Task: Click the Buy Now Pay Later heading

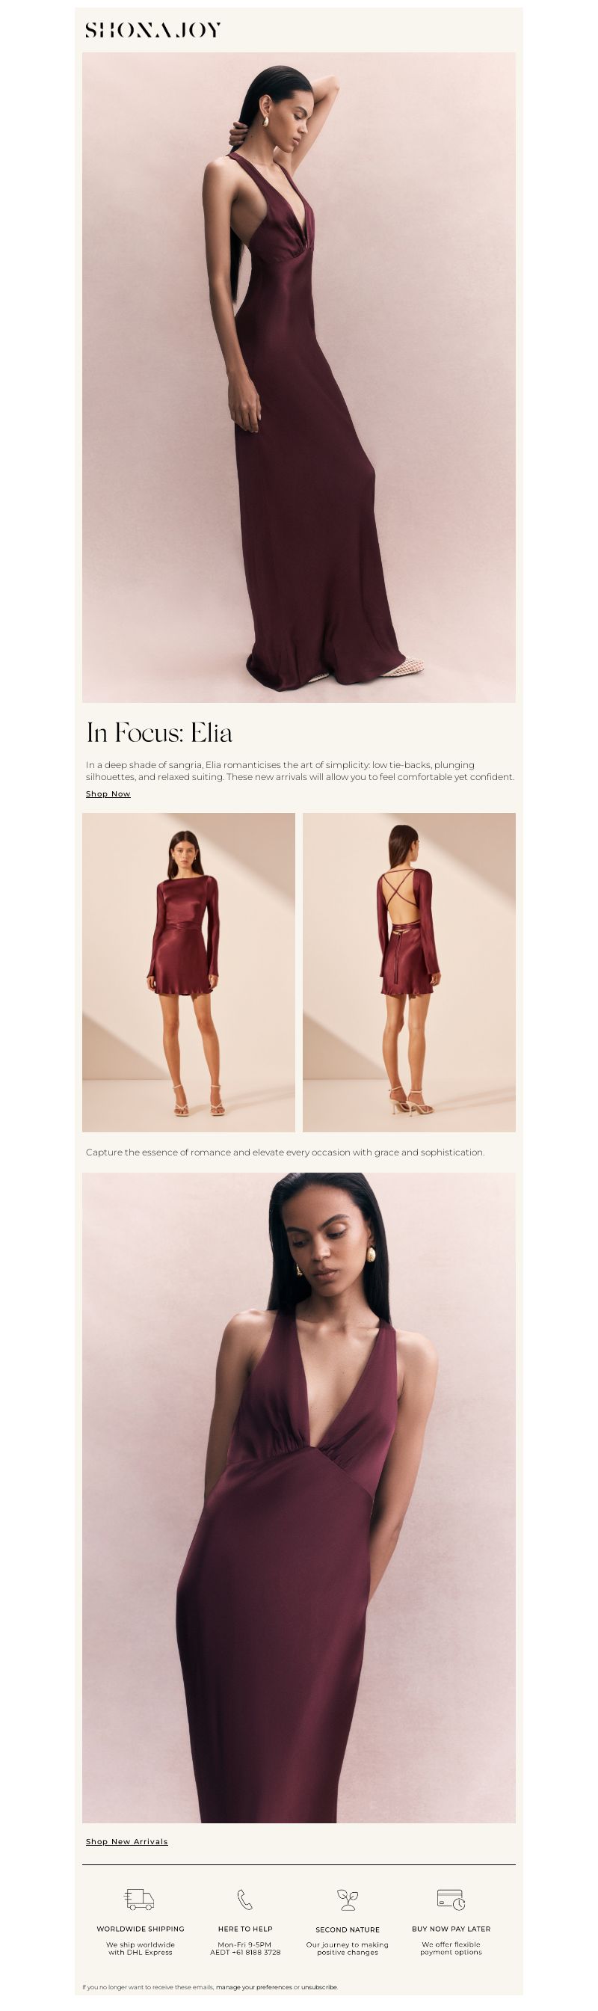Action: coord(451,1929)
